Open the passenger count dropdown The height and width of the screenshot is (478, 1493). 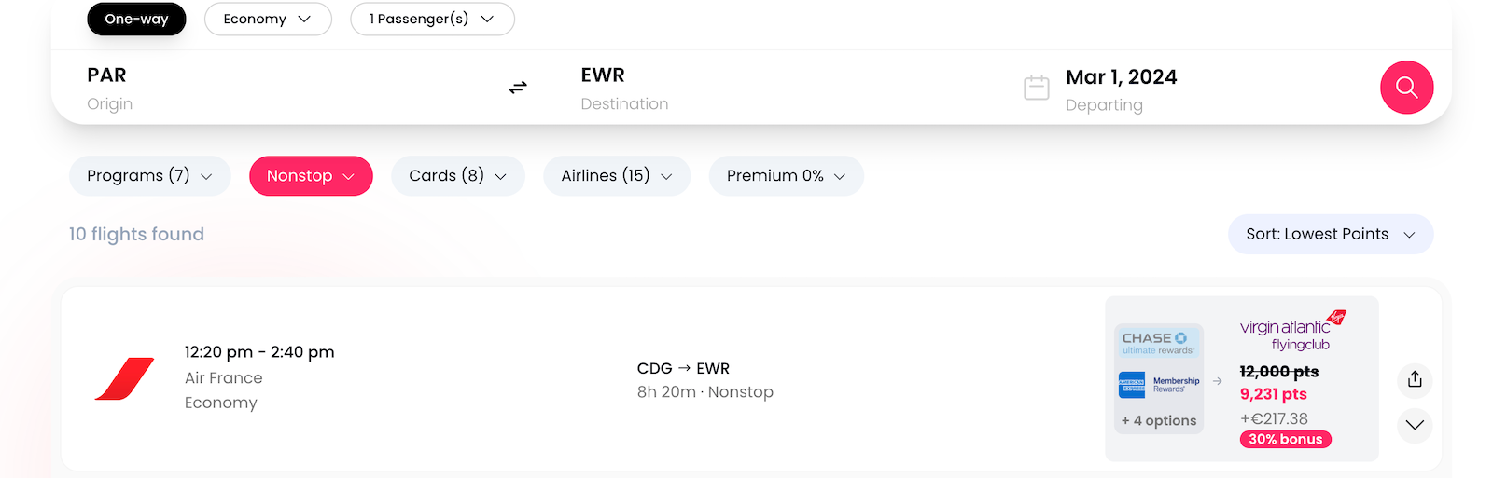click(432, 19)
